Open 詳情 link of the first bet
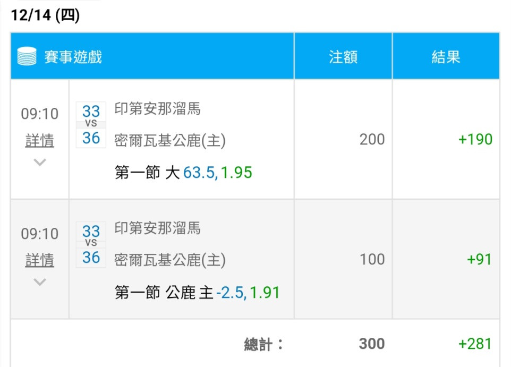Screen dimensions: 511x367 coord(39,140)
